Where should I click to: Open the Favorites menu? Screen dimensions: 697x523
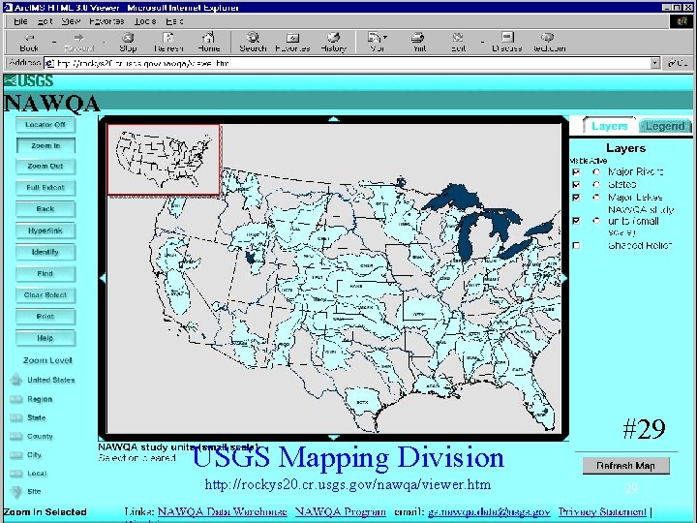click(x=106, y=21)
